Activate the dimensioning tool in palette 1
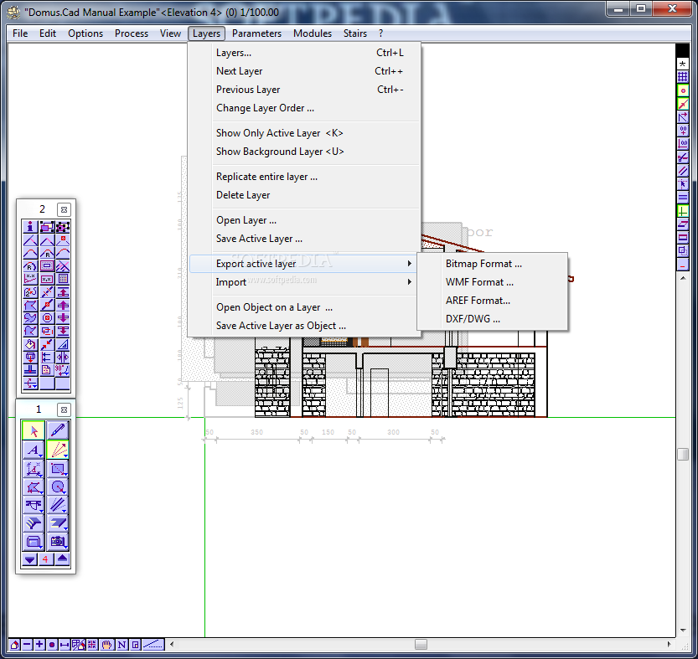This screenshot has width=698, height=659. click(x=34, y=469)
